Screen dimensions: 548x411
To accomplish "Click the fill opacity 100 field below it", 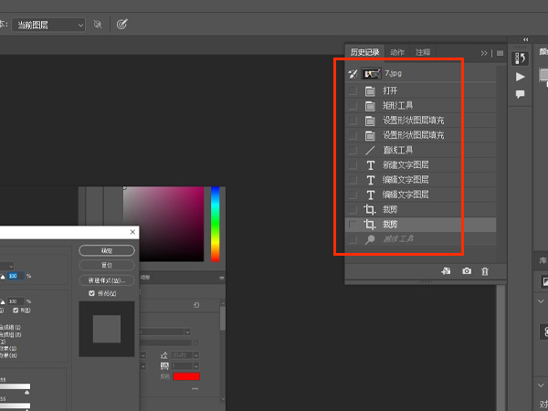I will click(16, 301).
